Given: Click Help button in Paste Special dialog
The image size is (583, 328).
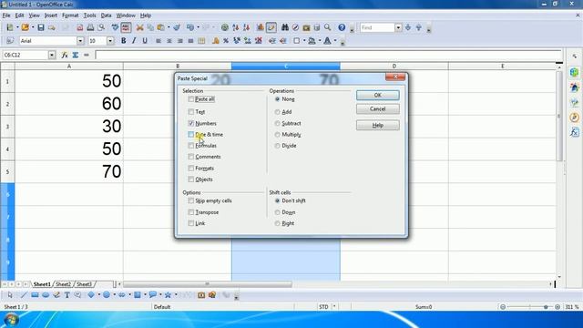Looking at the screenshot, I should coord(378,126).
